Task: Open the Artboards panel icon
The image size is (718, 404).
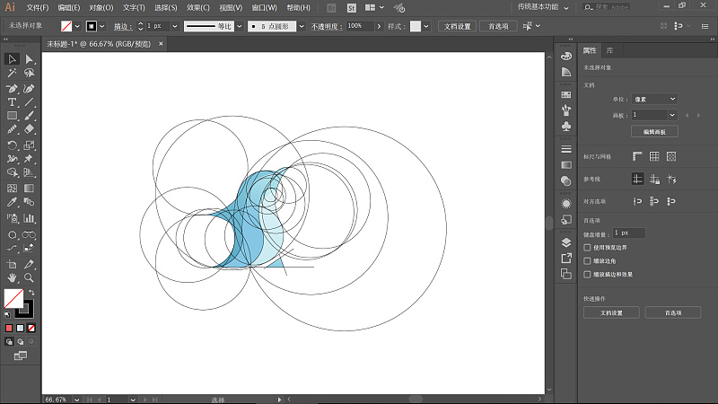Action: [x=566, y=274]
